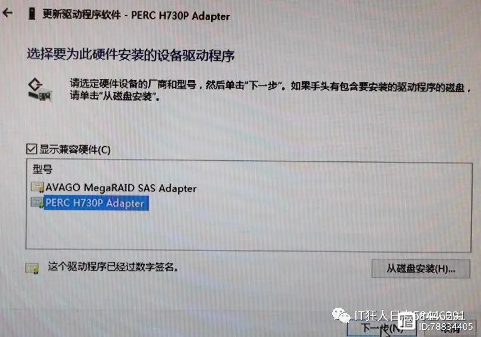Select PERC H730P Adapter in the list
The width and height of the screenshot is (481, 337).
pos(96,203)
